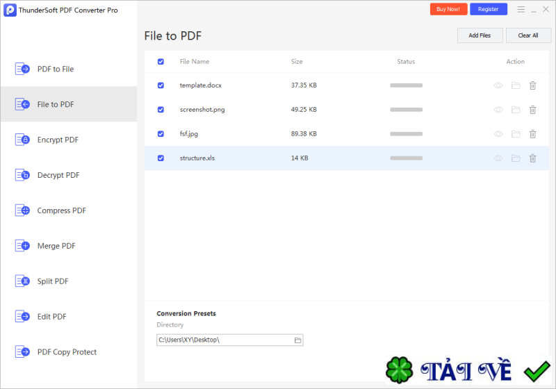The width and height of the screenshot is (556, 389).
Task: Click the Status column header
Action: (x=406, y=62)
